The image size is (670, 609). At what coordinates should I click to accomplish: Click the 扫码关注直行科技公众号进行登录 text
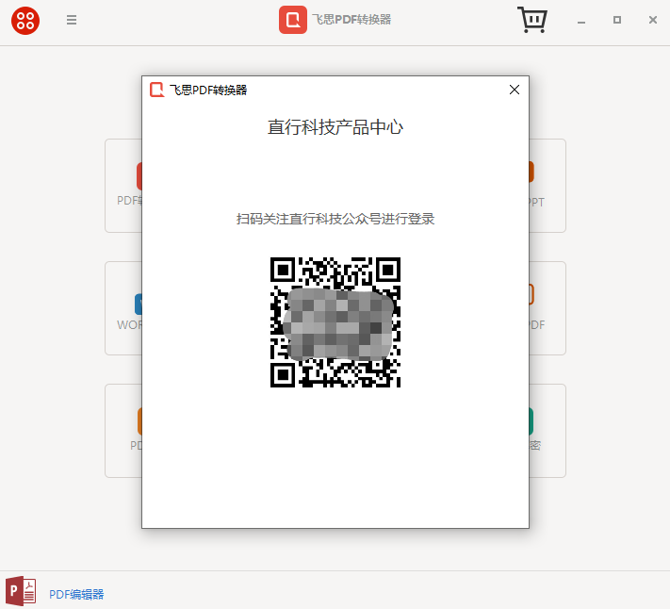[335, 219]
